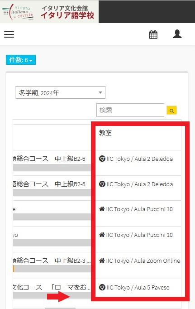
Task: Click the arrow of the semester combo box
Action: pyautogui.click(x=100, y=92)
